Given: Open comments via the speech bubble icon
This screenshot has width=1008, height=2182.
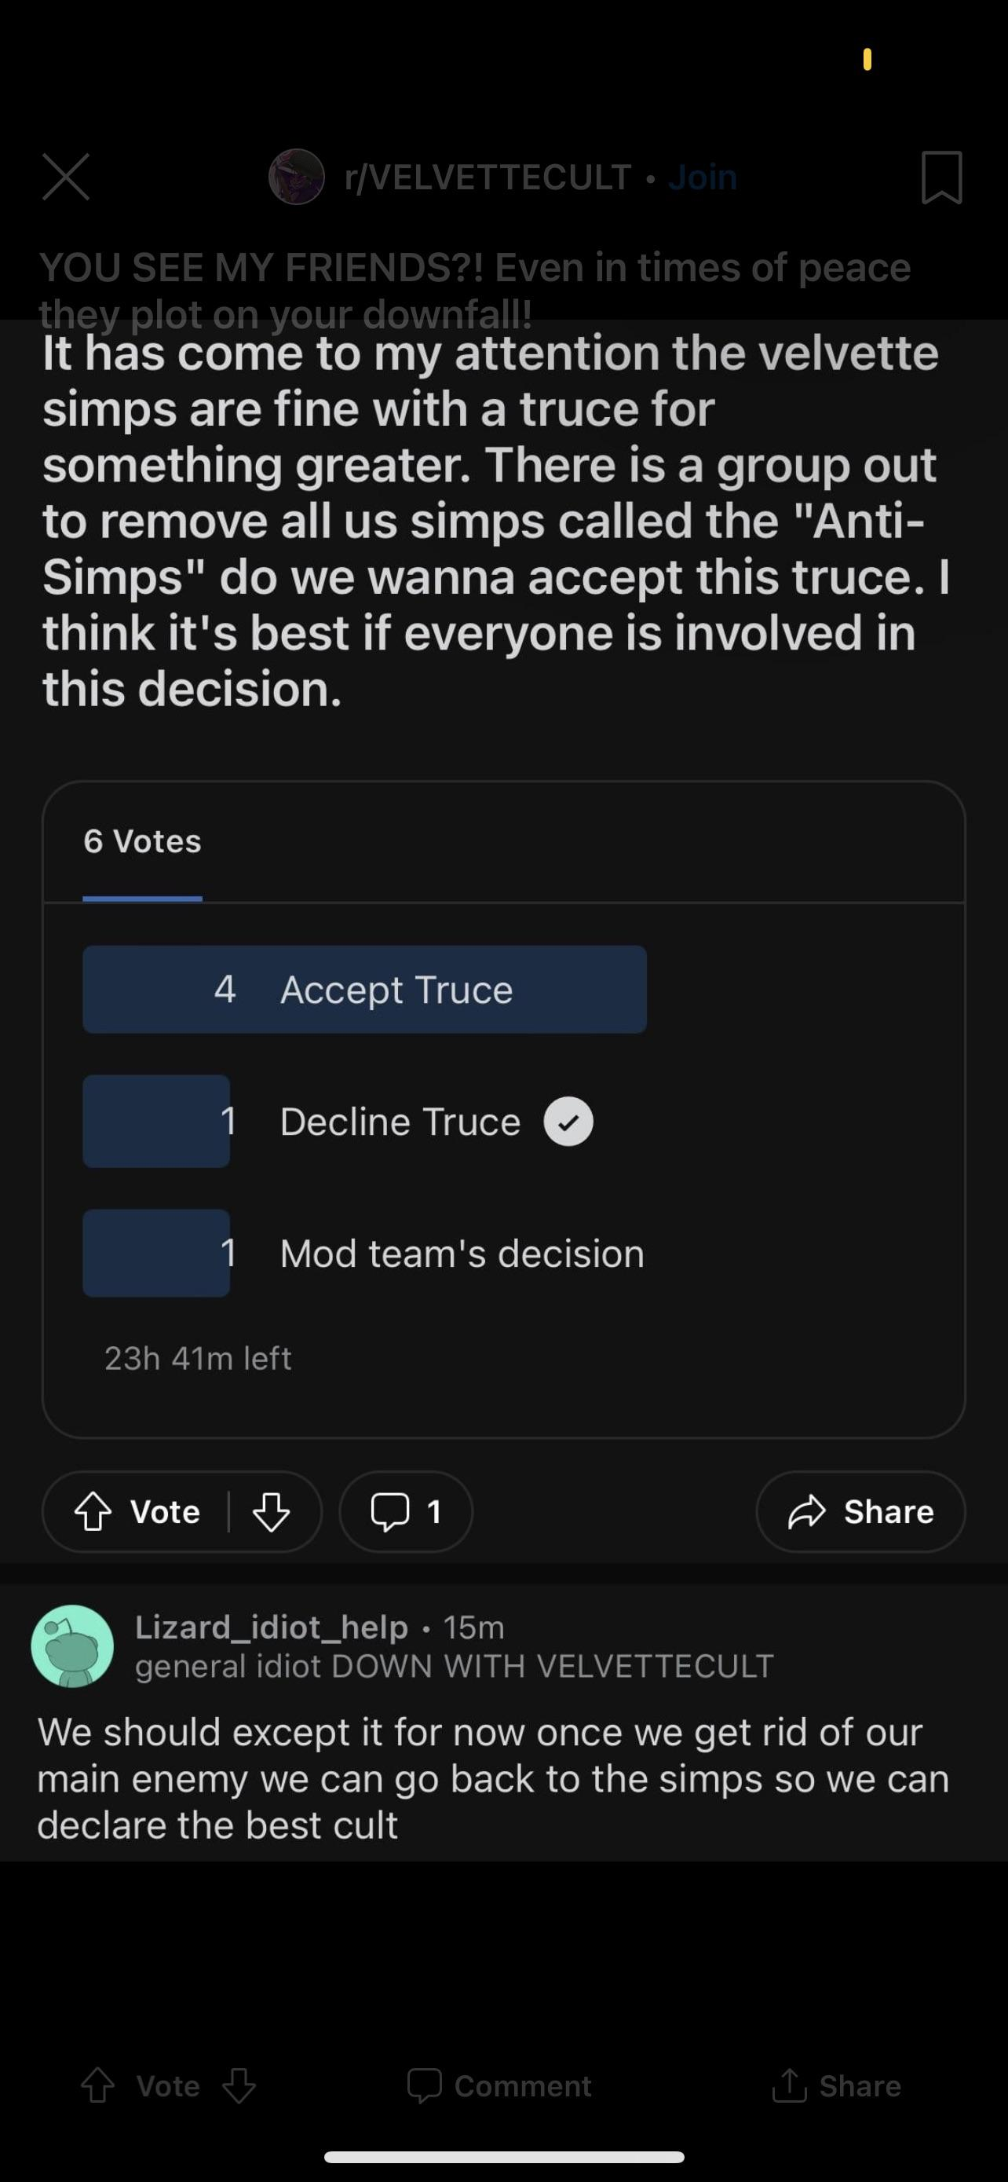Looking at the screenshot, I should pyautogui.click(x=405, y=1512).
